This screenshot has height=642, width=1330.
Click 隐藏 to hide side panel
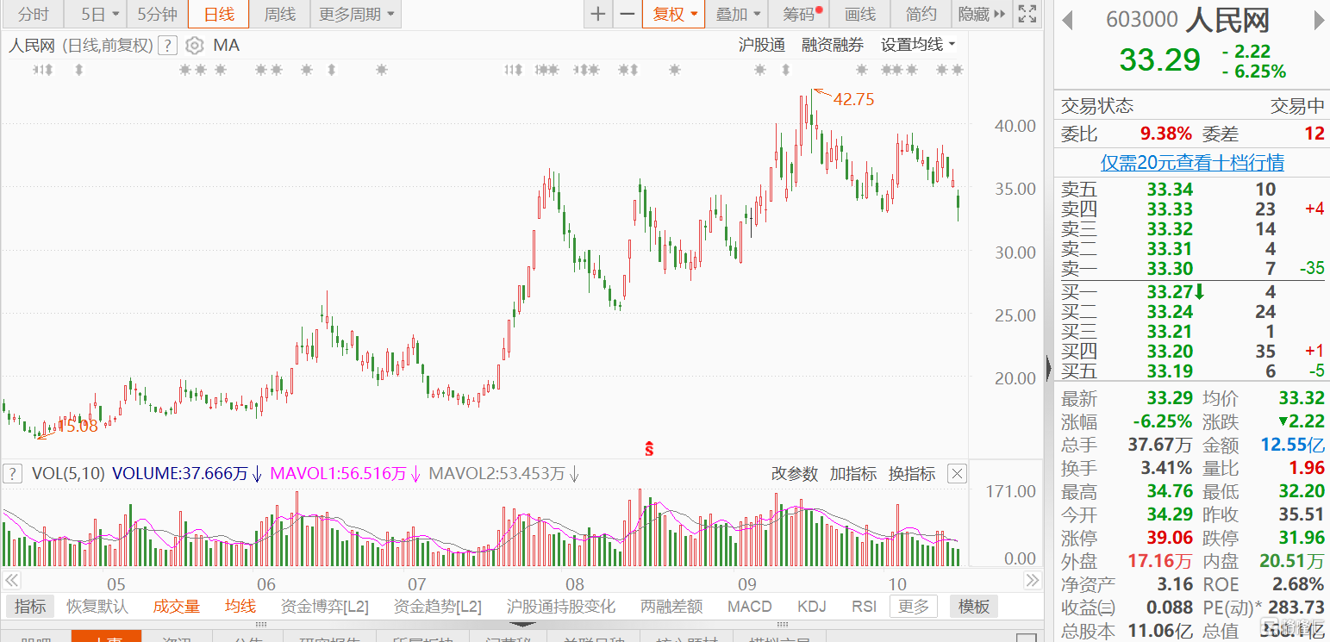pos(981,14)
